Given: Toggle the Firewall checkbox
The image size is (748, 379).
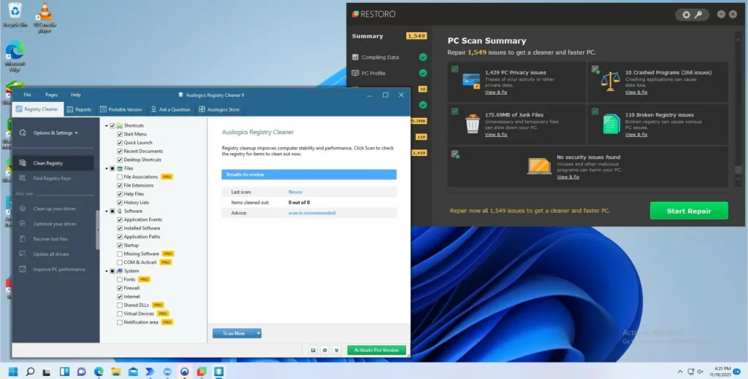Looking at the screenshot, I should pos(120,288).
